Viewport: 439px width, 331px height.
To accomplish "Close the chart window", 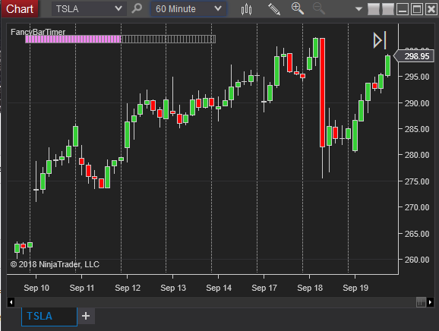I will pyautogui.click(x=431, y=9).
